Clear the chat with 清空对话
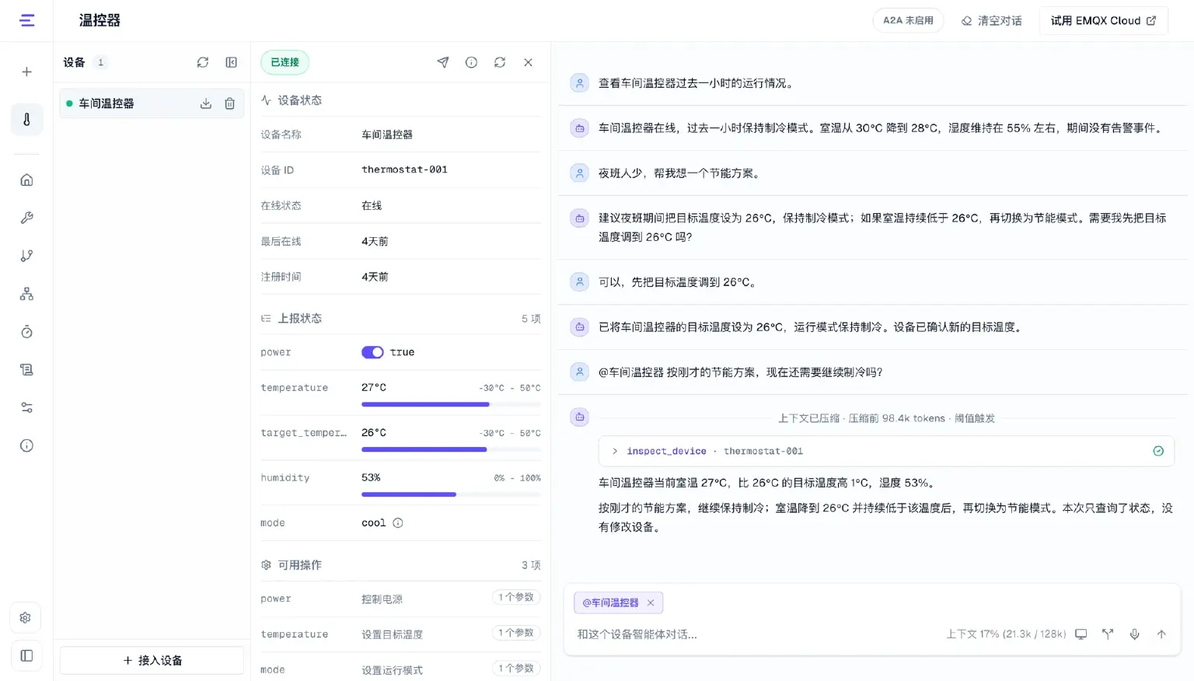 point(991,21)
